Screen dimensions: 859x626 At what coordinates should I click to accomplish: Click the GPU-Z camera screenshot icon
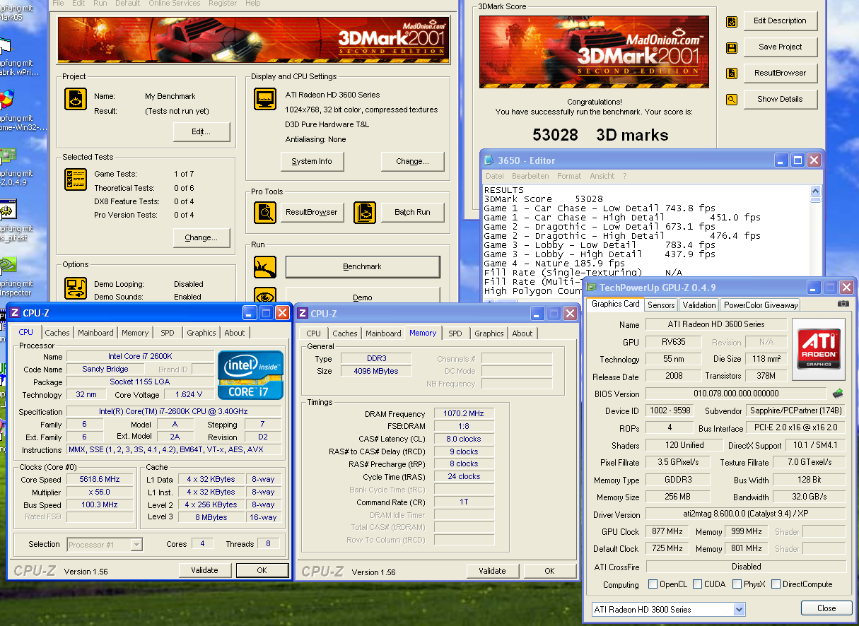[843, 304]
